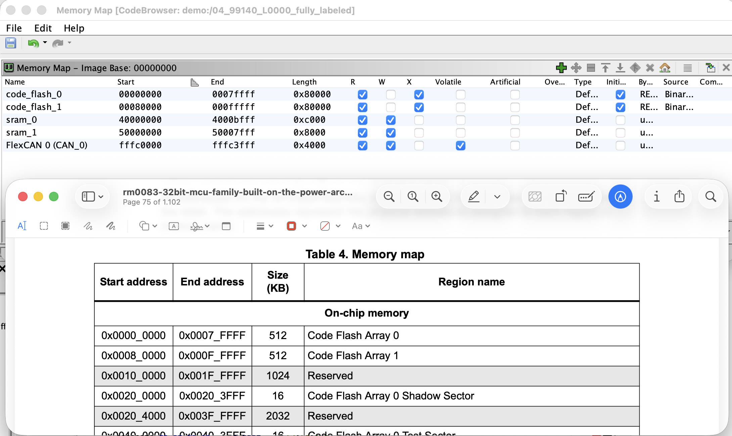Toggle Write checkbox for code_flash_0
The image size is (732, 436).
(x=391, y=95)
